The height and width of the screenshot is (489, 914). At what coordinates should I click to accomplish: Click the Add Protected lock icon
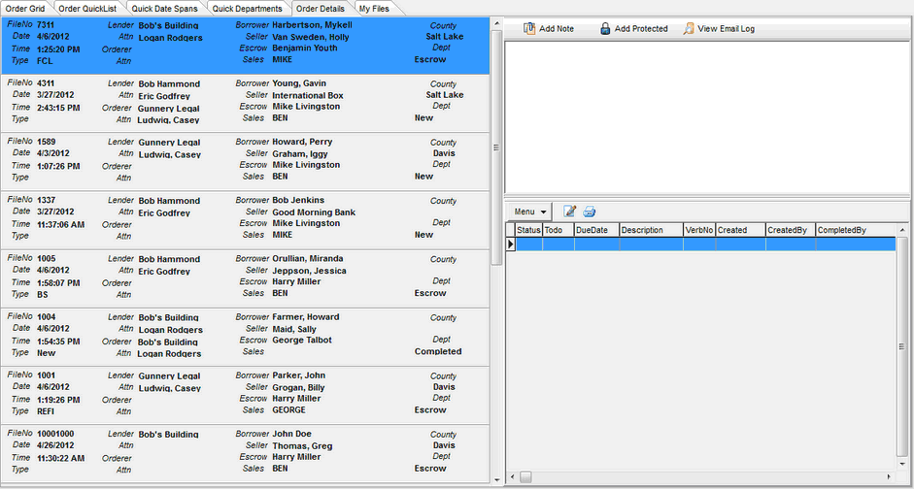click(x=605, y=29)
